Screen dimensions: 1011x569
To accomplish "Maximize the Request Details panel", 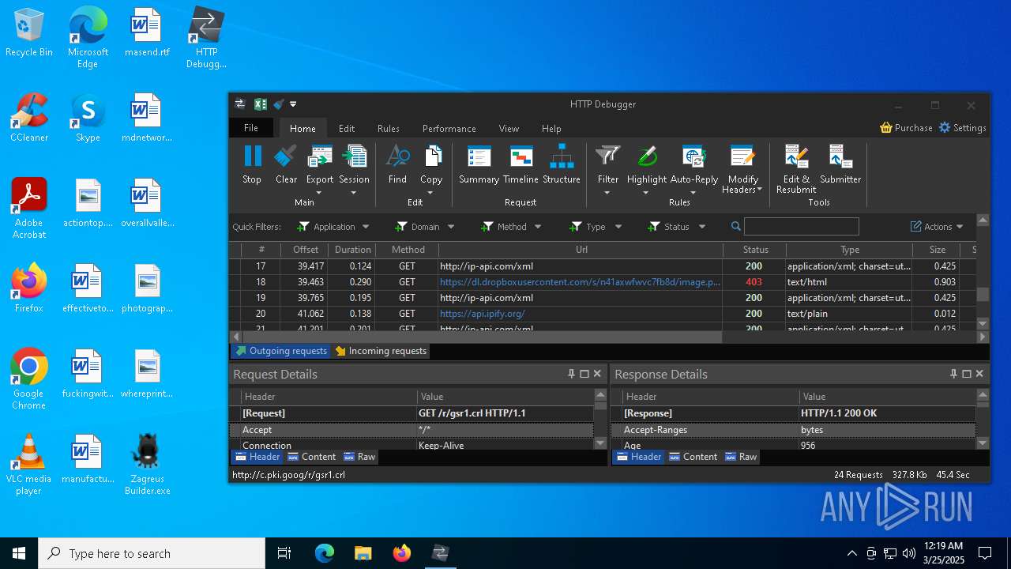I will (584, 374).
